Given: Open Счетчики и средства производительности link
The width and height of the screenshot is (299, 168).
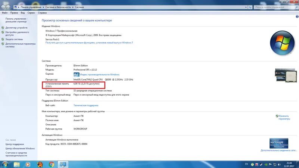Looking at the screenshot, I should [x=16, y=154].
